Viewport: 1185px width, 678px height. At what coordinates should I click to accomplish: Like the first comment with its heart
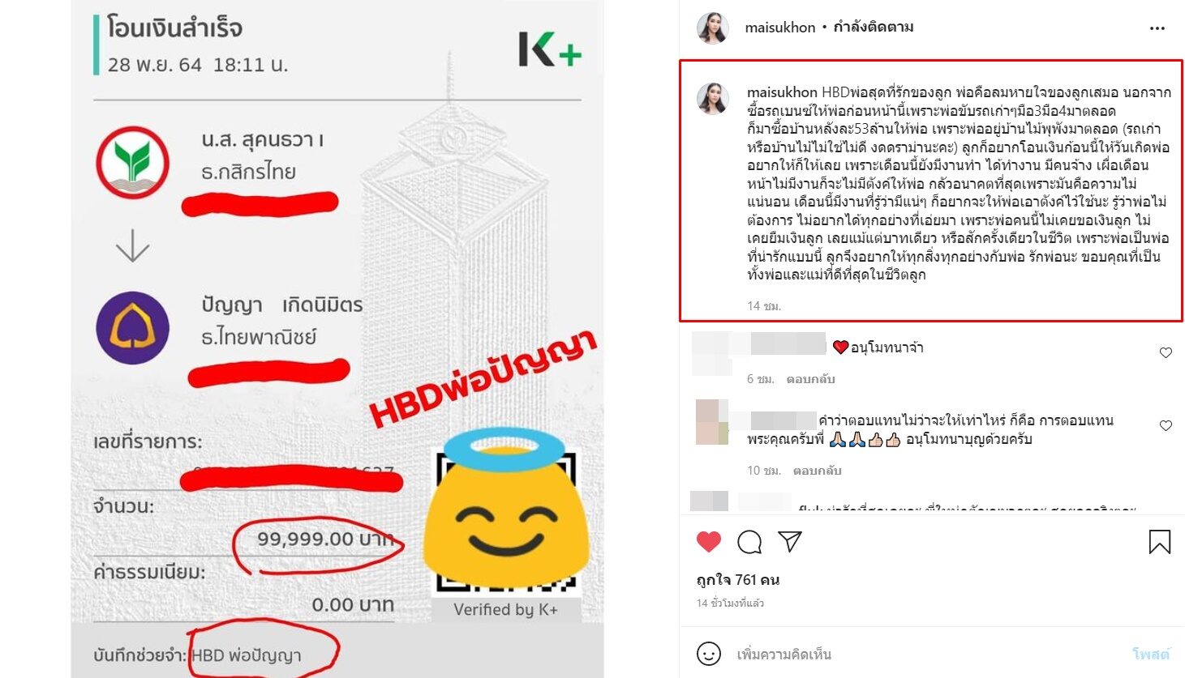click(x=1166, y=353)
